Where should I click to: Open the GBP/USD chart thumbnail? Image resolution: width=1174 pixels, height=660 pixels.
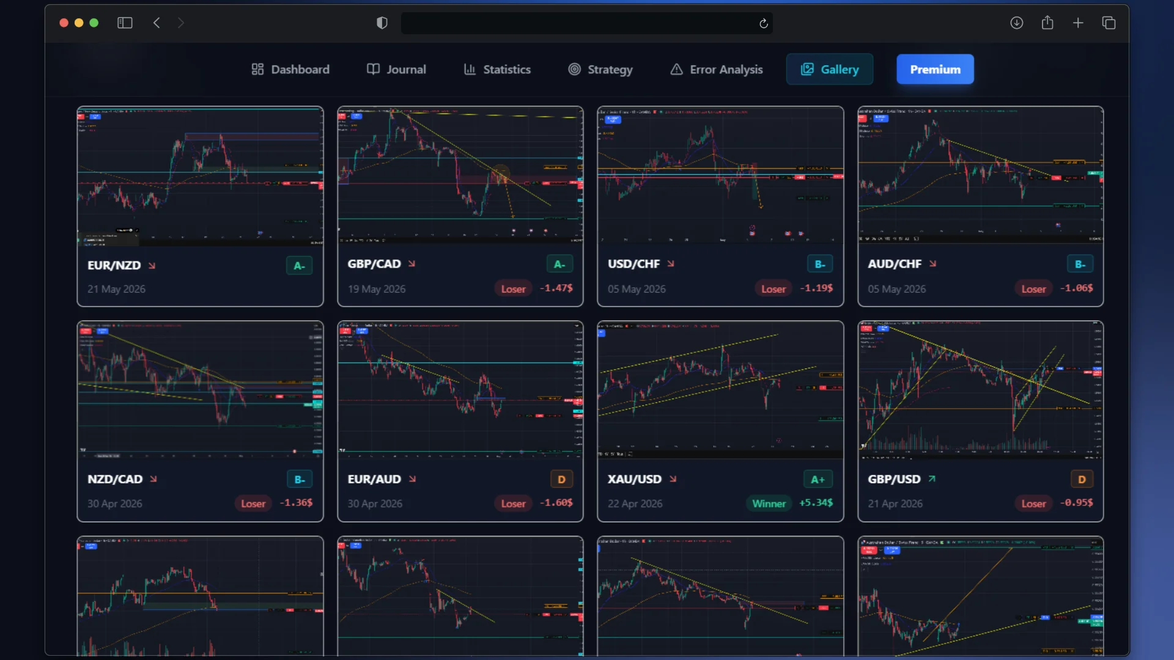point(981,390)
